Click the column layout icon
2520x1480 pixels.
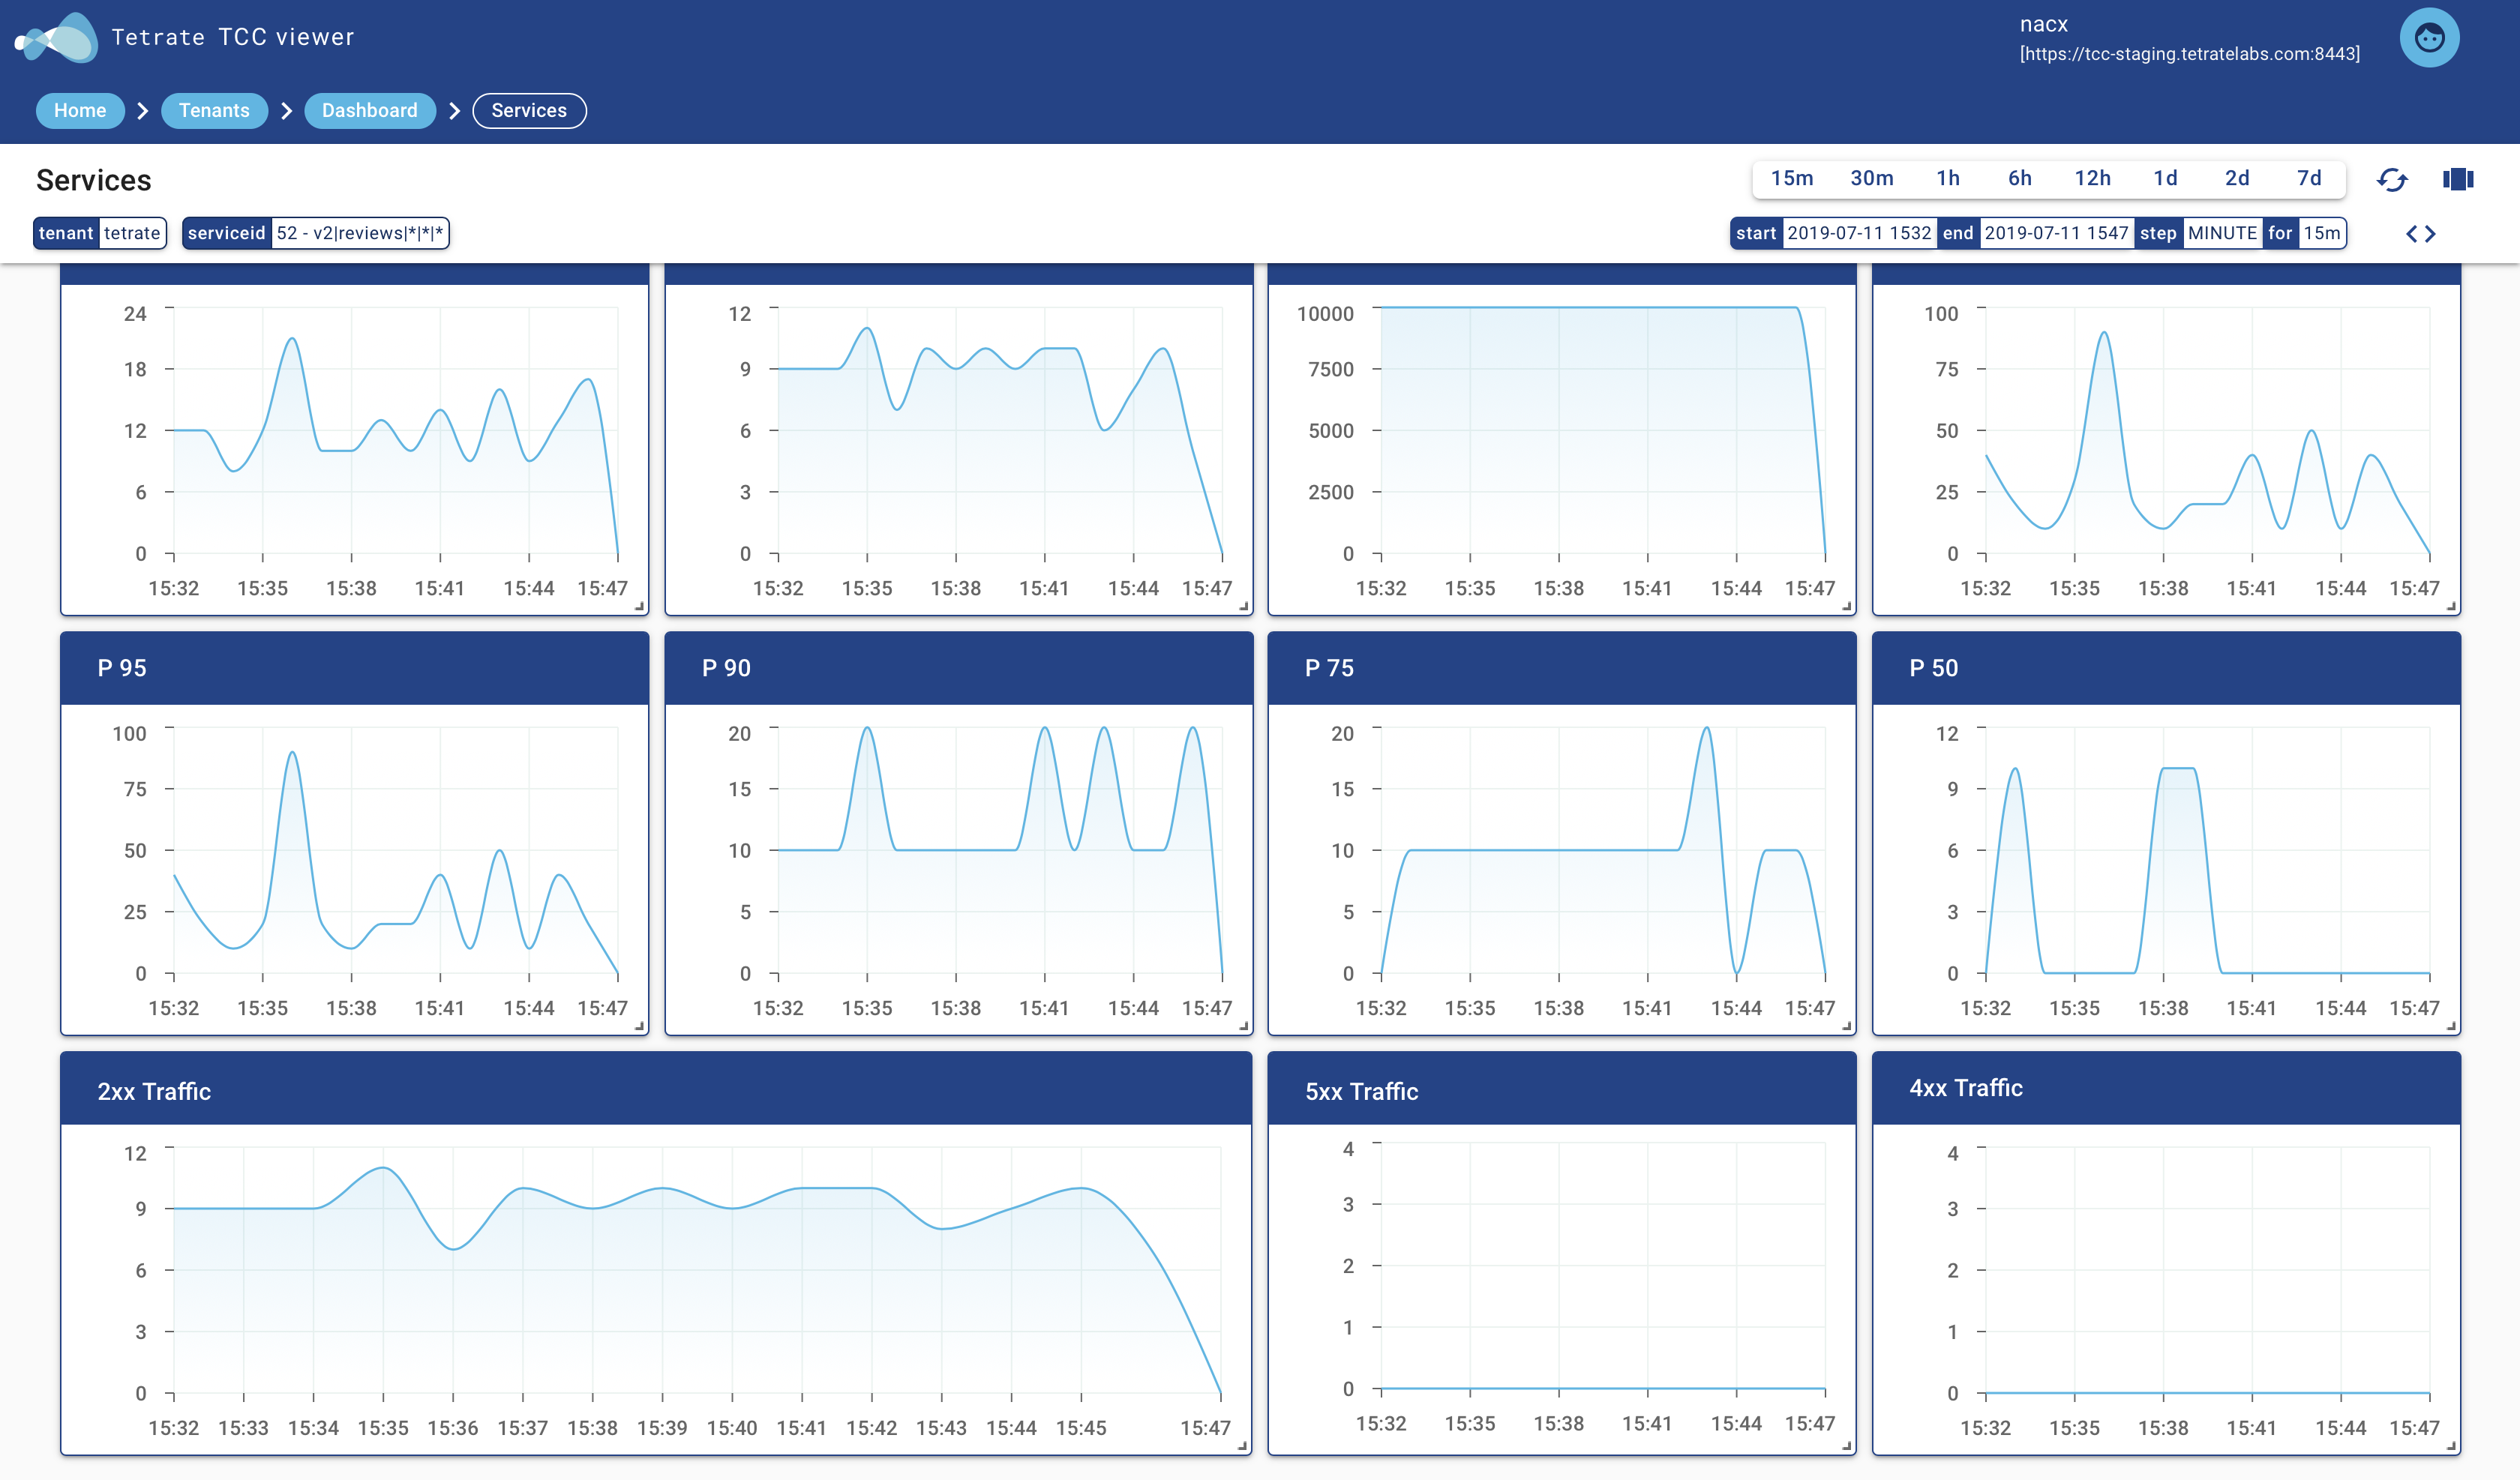(2457, 180)
